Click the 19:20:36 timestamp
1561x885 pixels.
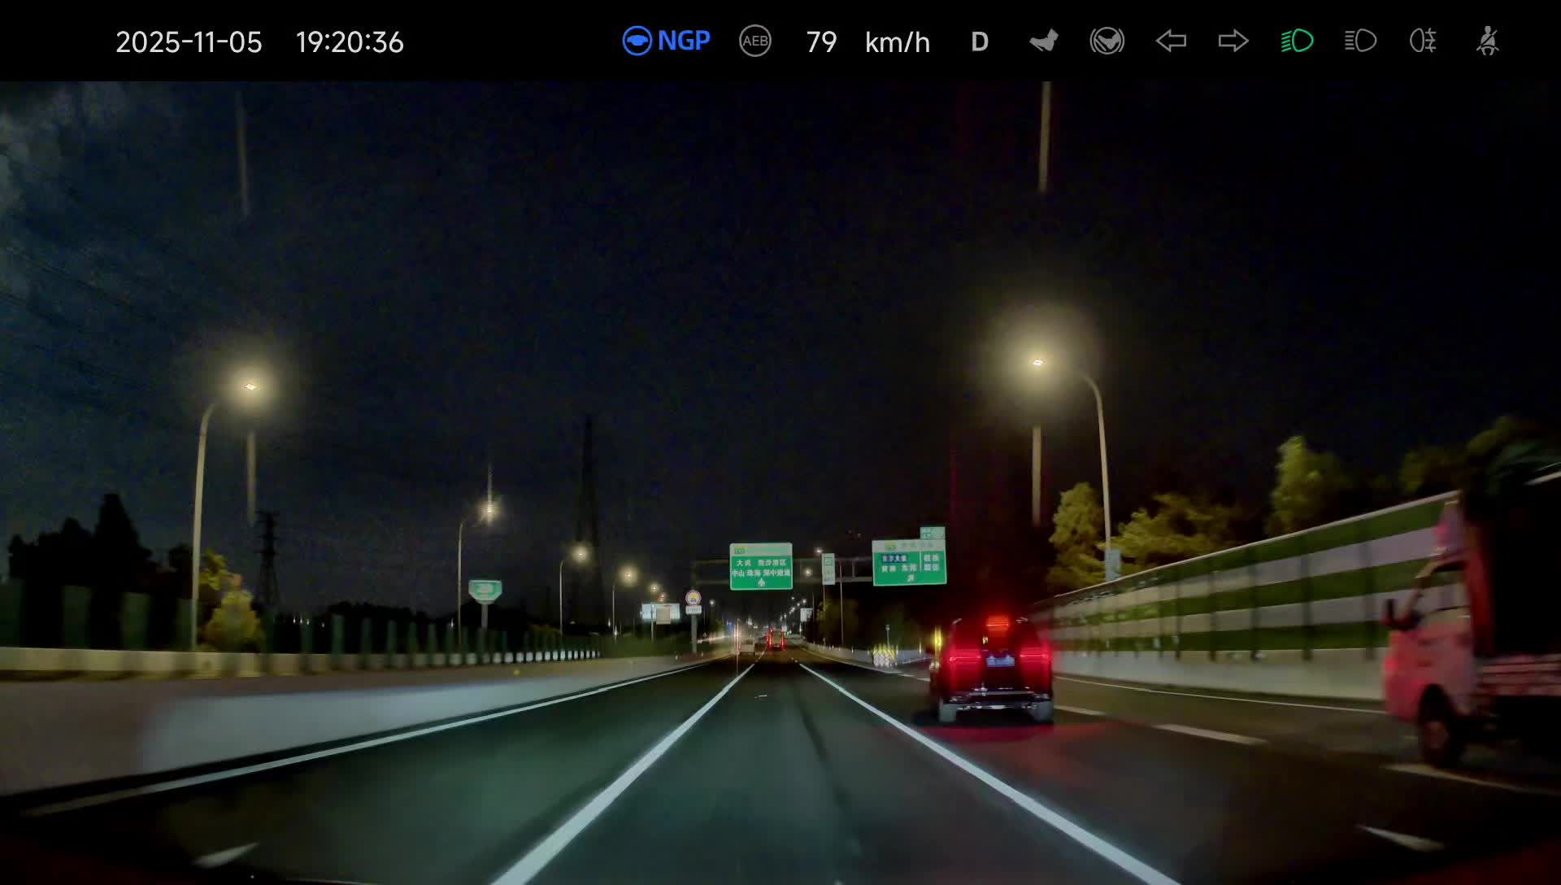[350, 42]
